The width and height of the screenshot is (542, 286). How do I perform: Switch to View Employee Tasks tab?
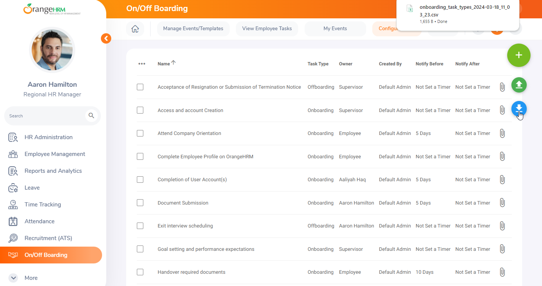267,29
